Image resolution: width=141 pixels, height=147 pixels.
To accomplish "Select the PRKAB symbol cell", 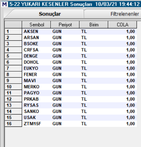I will coord(36,99).
